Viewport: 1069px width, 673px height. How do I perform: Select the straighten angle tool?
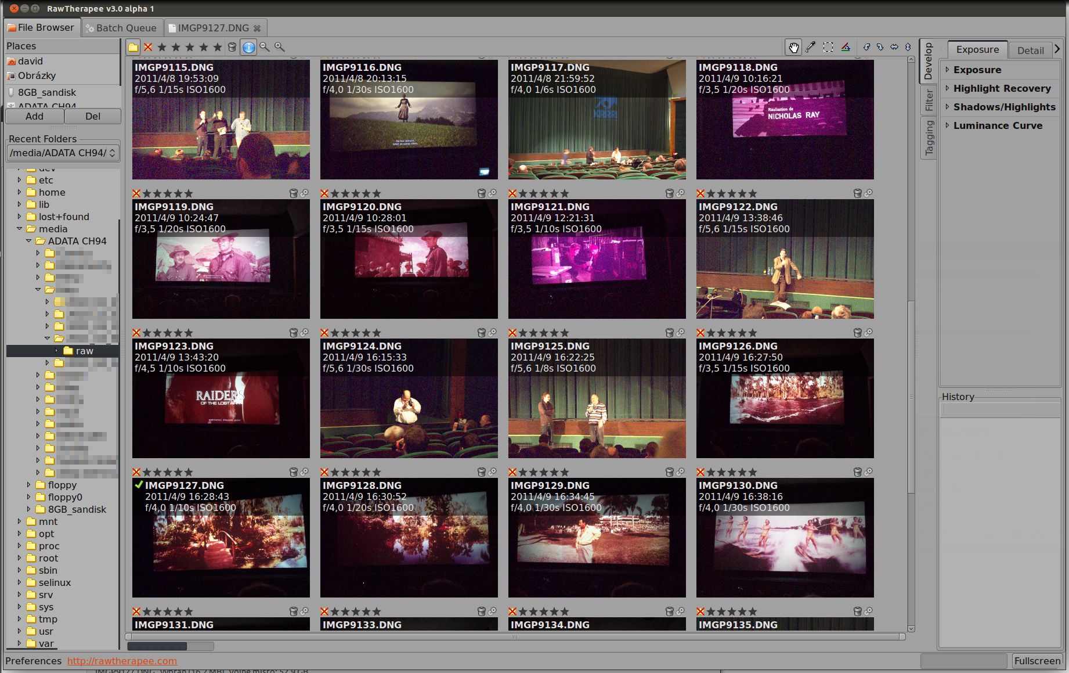click(x=846, y=47)
